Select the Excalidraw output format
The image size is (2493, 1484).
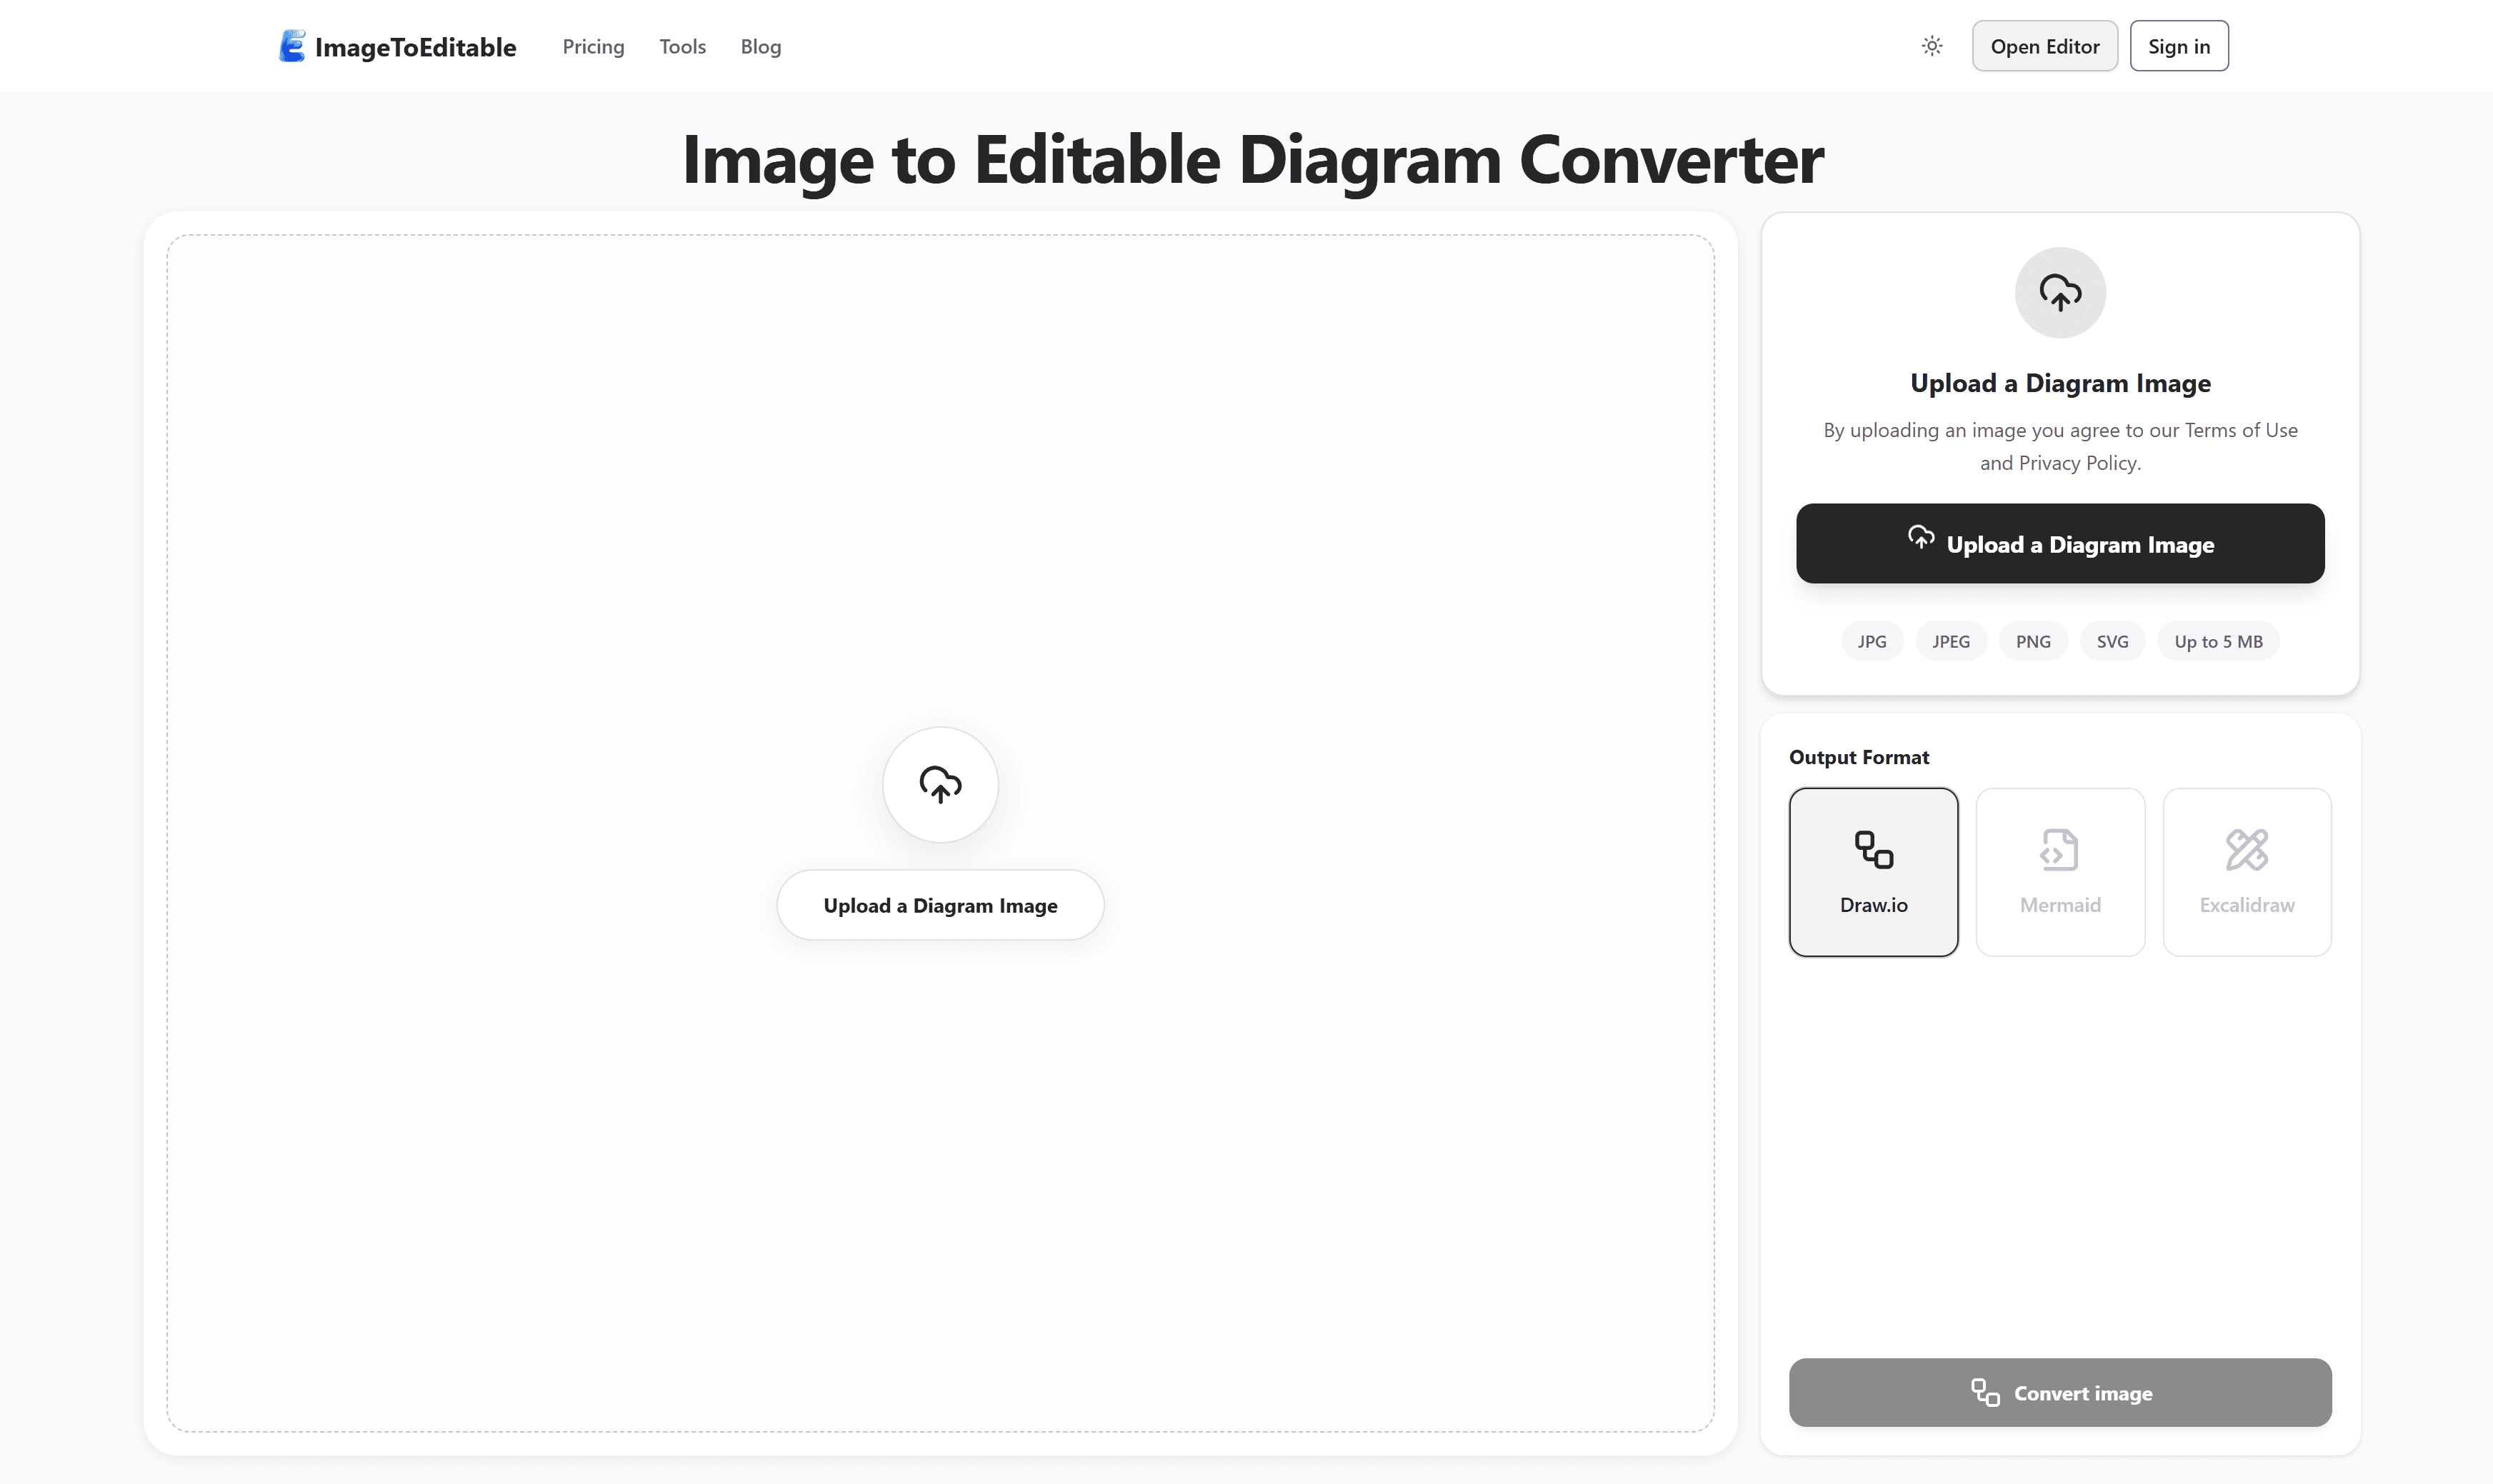coord(2247,872)
